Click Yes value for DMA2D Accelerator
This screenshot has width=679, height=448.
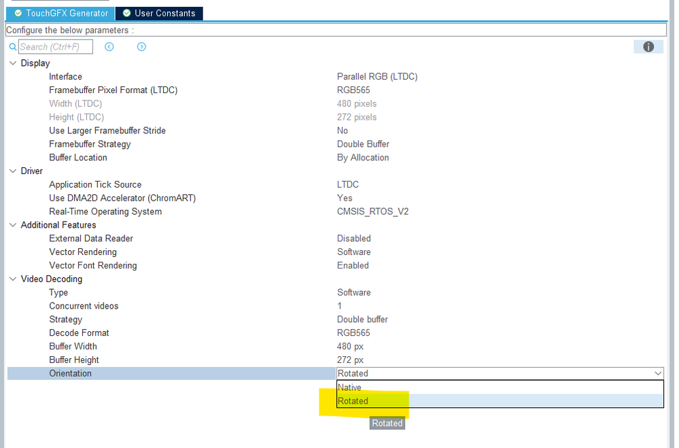[x=345, y=198]
